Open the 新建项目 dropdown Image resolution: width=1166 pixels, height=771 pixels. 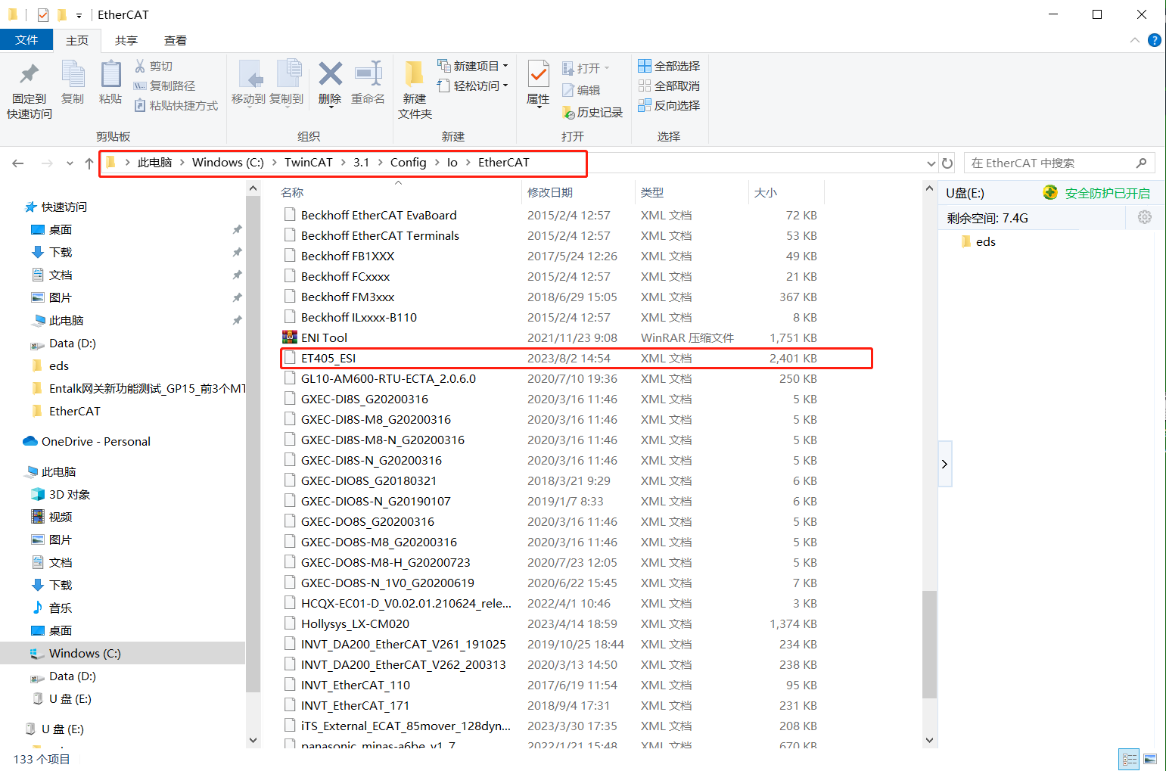click(x=472, y=66)
